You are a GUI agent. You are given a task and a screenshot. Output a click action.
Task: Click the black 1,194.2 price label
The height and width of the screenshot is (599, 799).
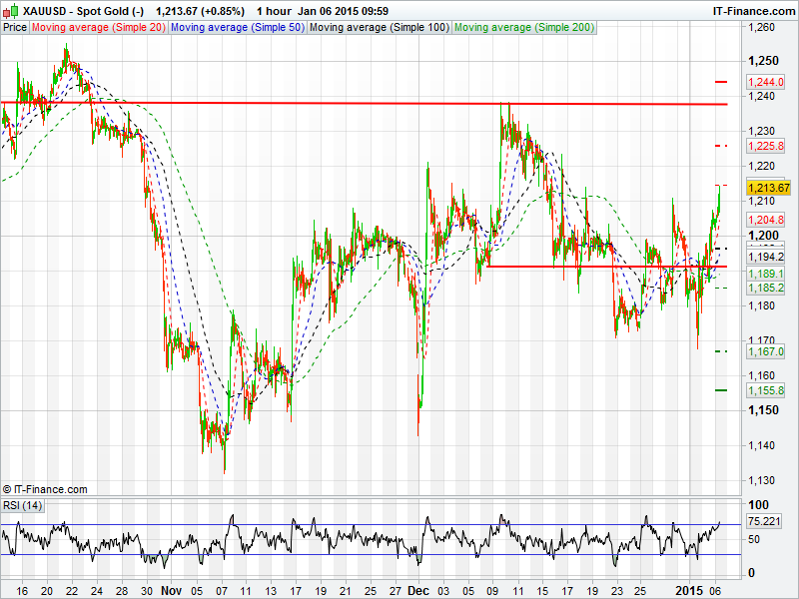click(765, 257)
